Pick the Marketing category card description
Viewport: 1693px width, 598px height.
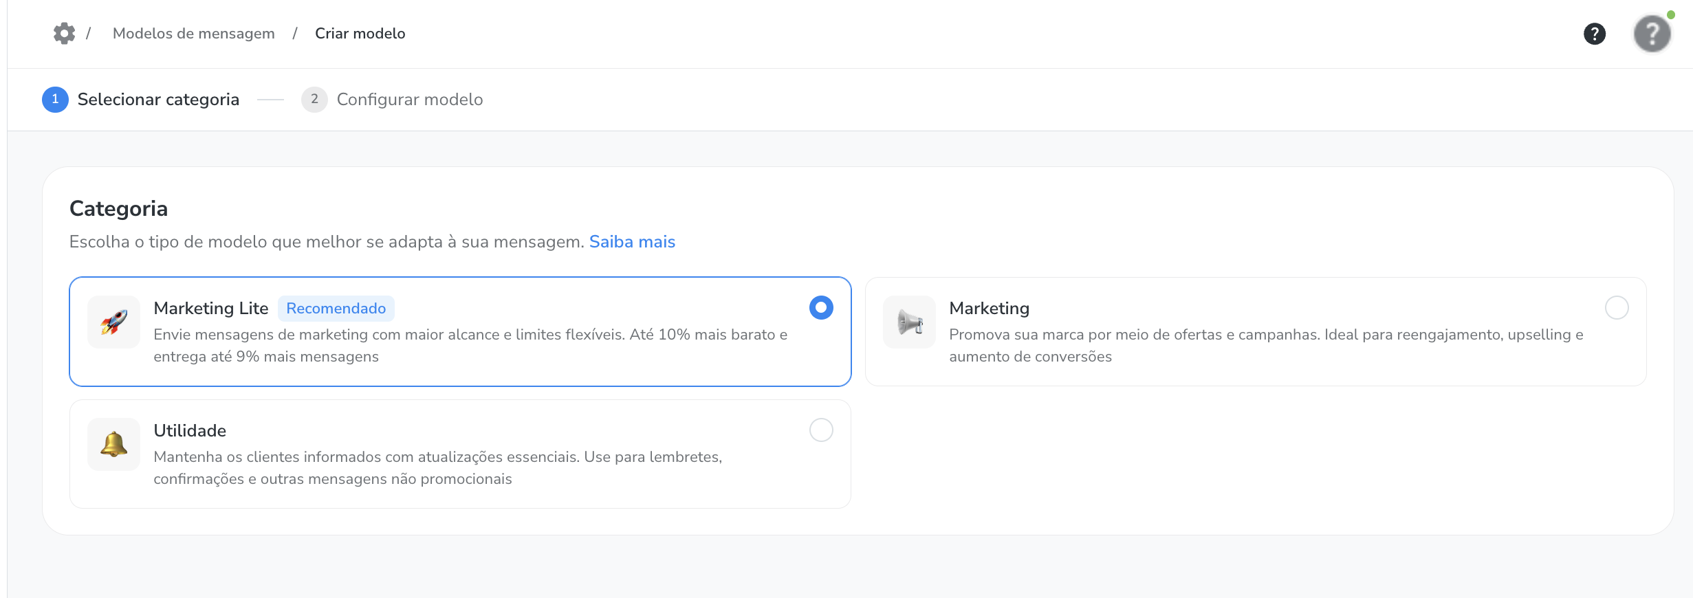pyautogui.click(x=1265, y=346)
